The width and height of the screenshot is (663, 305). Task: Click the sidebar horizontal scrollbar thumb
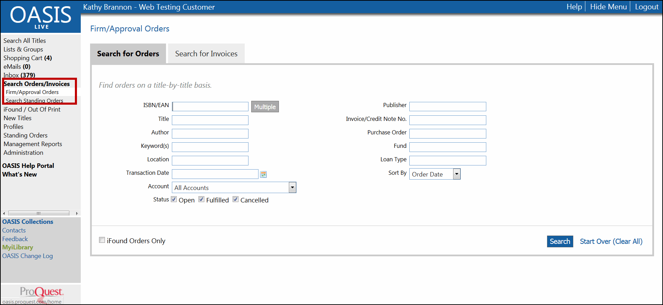pyautogui.click(x=39, y=213)
